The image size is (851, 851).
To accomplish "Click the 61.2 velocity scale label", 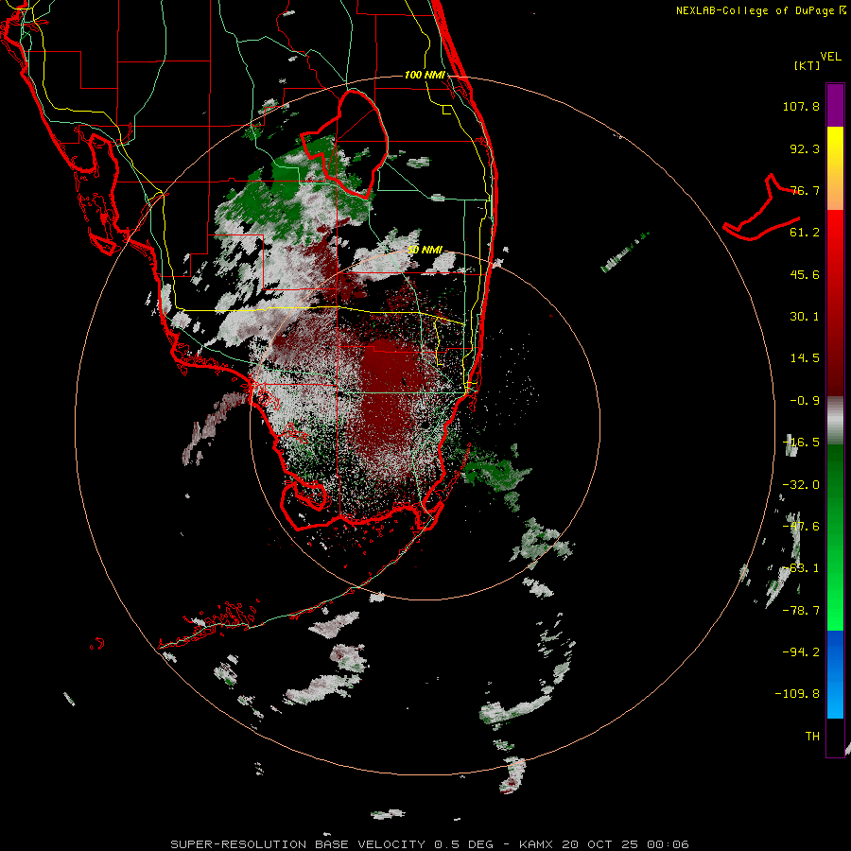I will [x=805, y=233].
